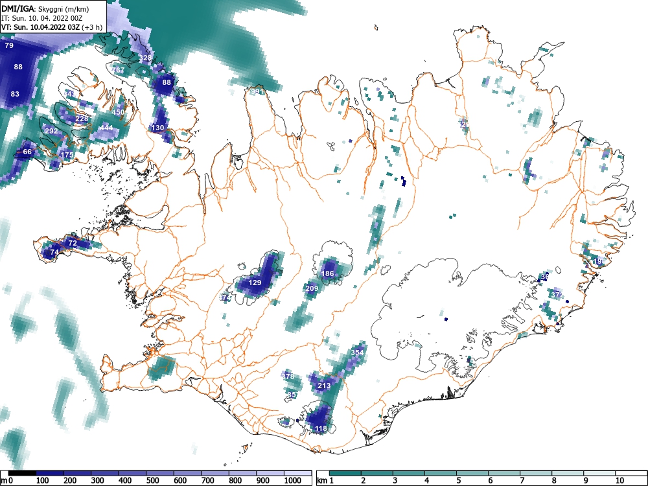Select the 175 visibility label
648x486 pixels.
pos(67,155)
